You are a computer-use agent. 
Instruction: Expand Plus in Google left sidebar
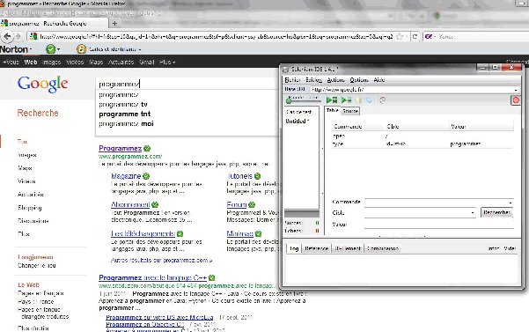tap(23, 234)
